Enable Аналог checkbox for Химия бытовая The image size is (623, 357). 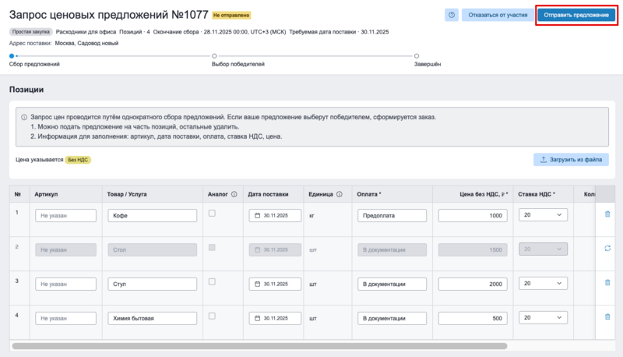click(x=212, y=316)
